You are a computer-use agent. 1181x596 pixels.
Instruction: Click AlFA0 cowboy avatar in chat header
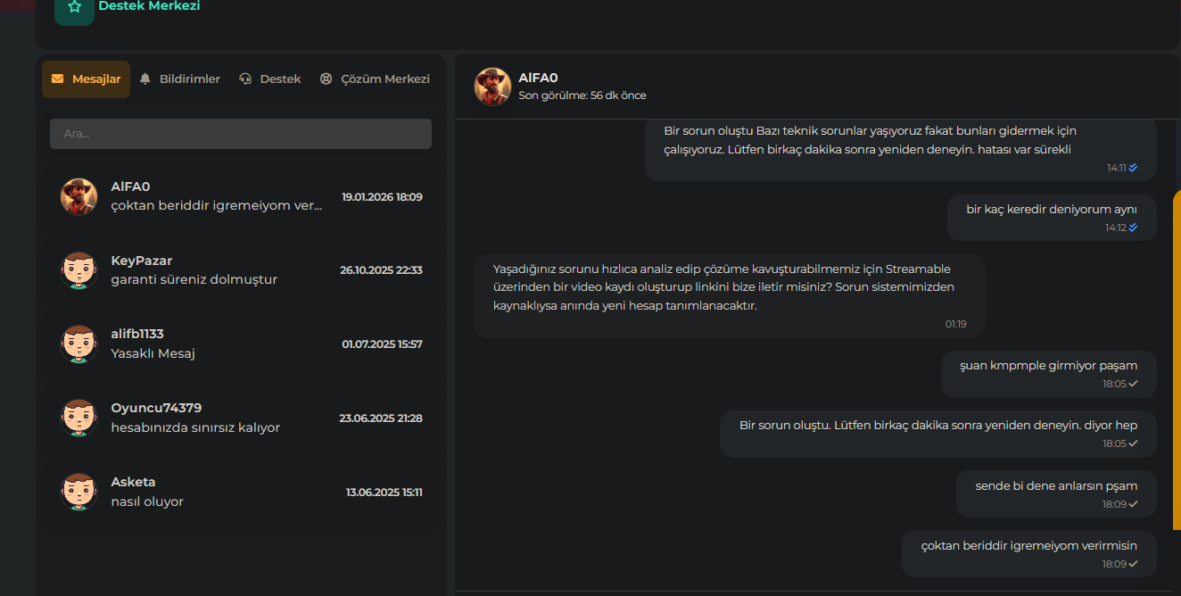tap(492, 87)
